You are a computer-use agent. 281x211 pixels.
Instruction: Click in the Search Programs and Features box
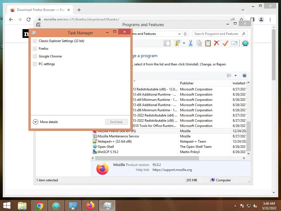tap(217, 34)
